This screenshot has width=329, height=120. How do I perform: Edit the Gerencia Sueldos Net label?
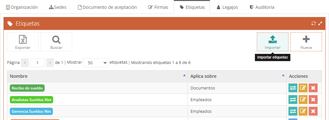[x=303, y=111]
